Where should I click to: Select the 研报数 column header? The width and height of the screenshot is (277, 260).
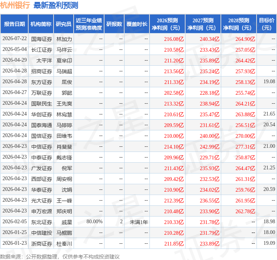click(x=114, y=24)
